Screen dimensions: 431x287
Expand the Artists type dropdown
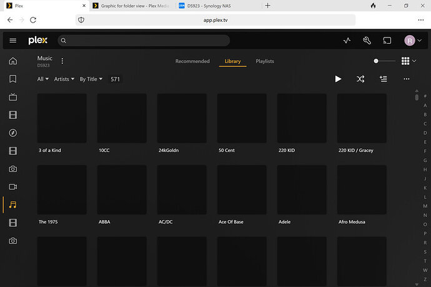click(64, 79)
